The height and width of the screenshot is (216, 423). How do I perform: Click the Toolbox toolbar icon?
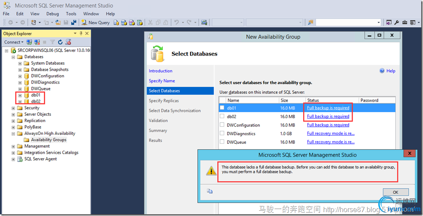pos(405,23)
